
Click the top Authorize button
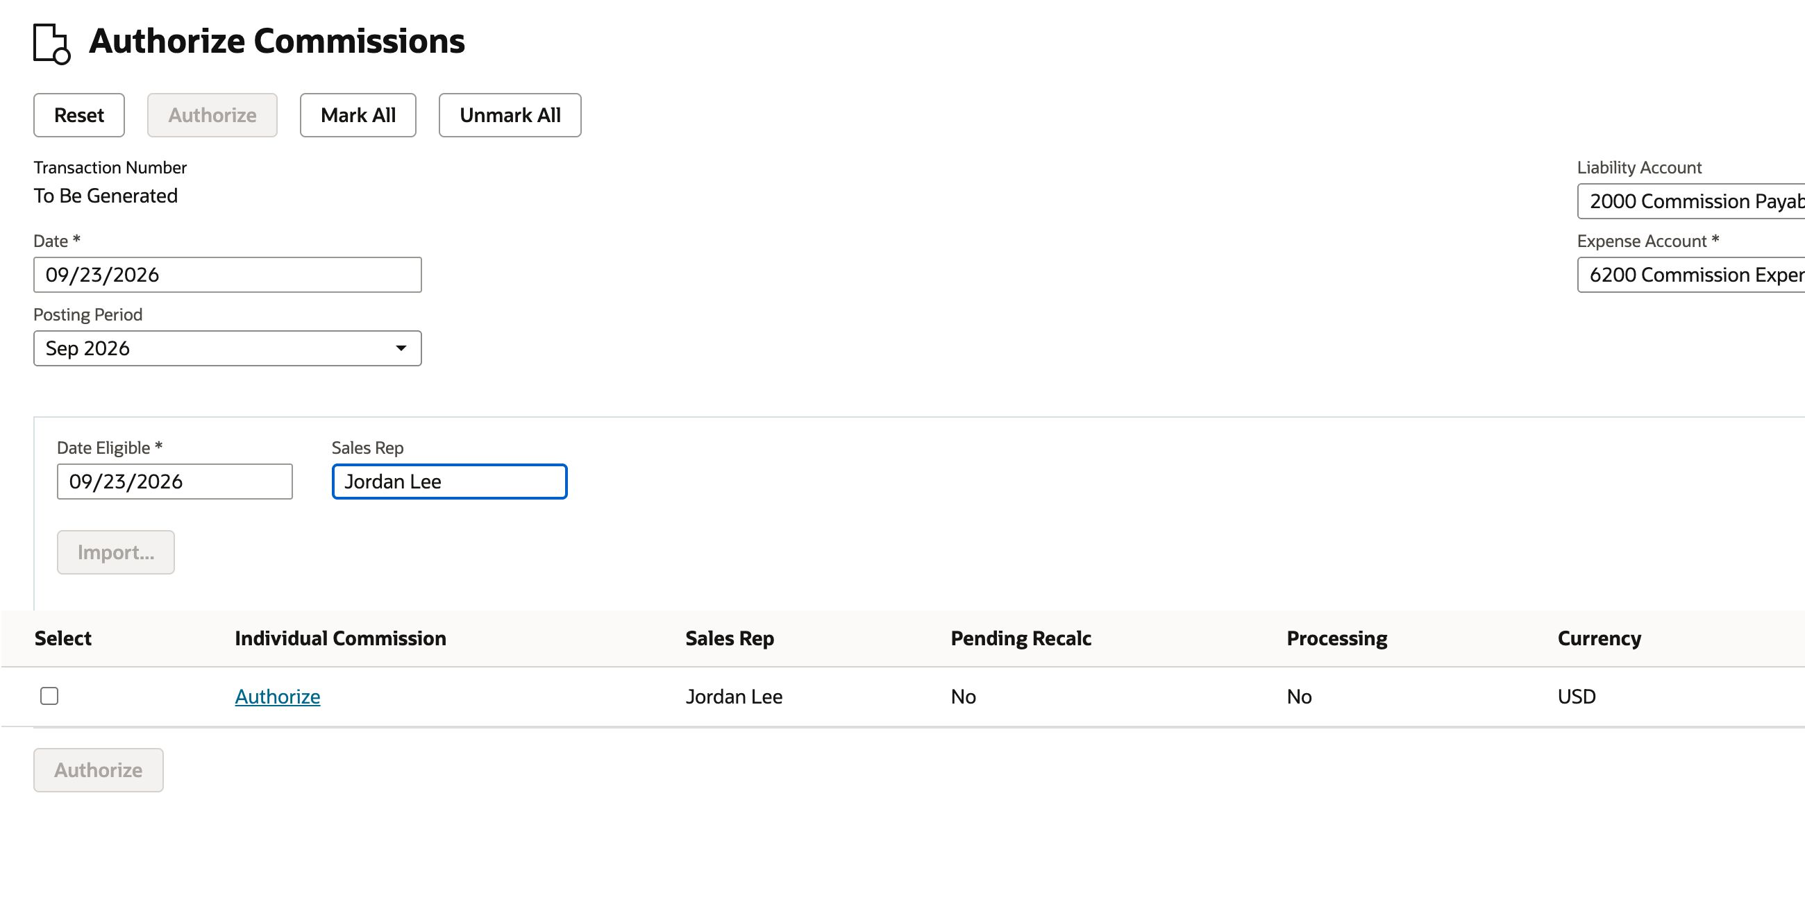click(x=212, y=115)
